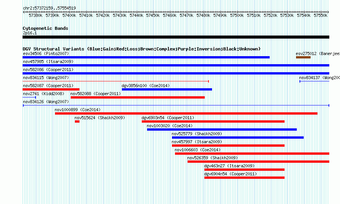Screen dimensions: 340x204
Task: Click the nsv457997 (Itsara2009) red bar
Action: [228, 146]
